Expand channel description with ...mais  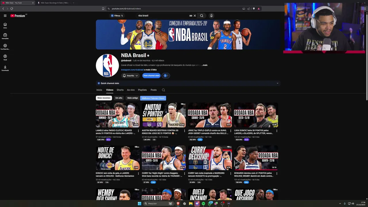pyautogui.click(x=204, y=65)
